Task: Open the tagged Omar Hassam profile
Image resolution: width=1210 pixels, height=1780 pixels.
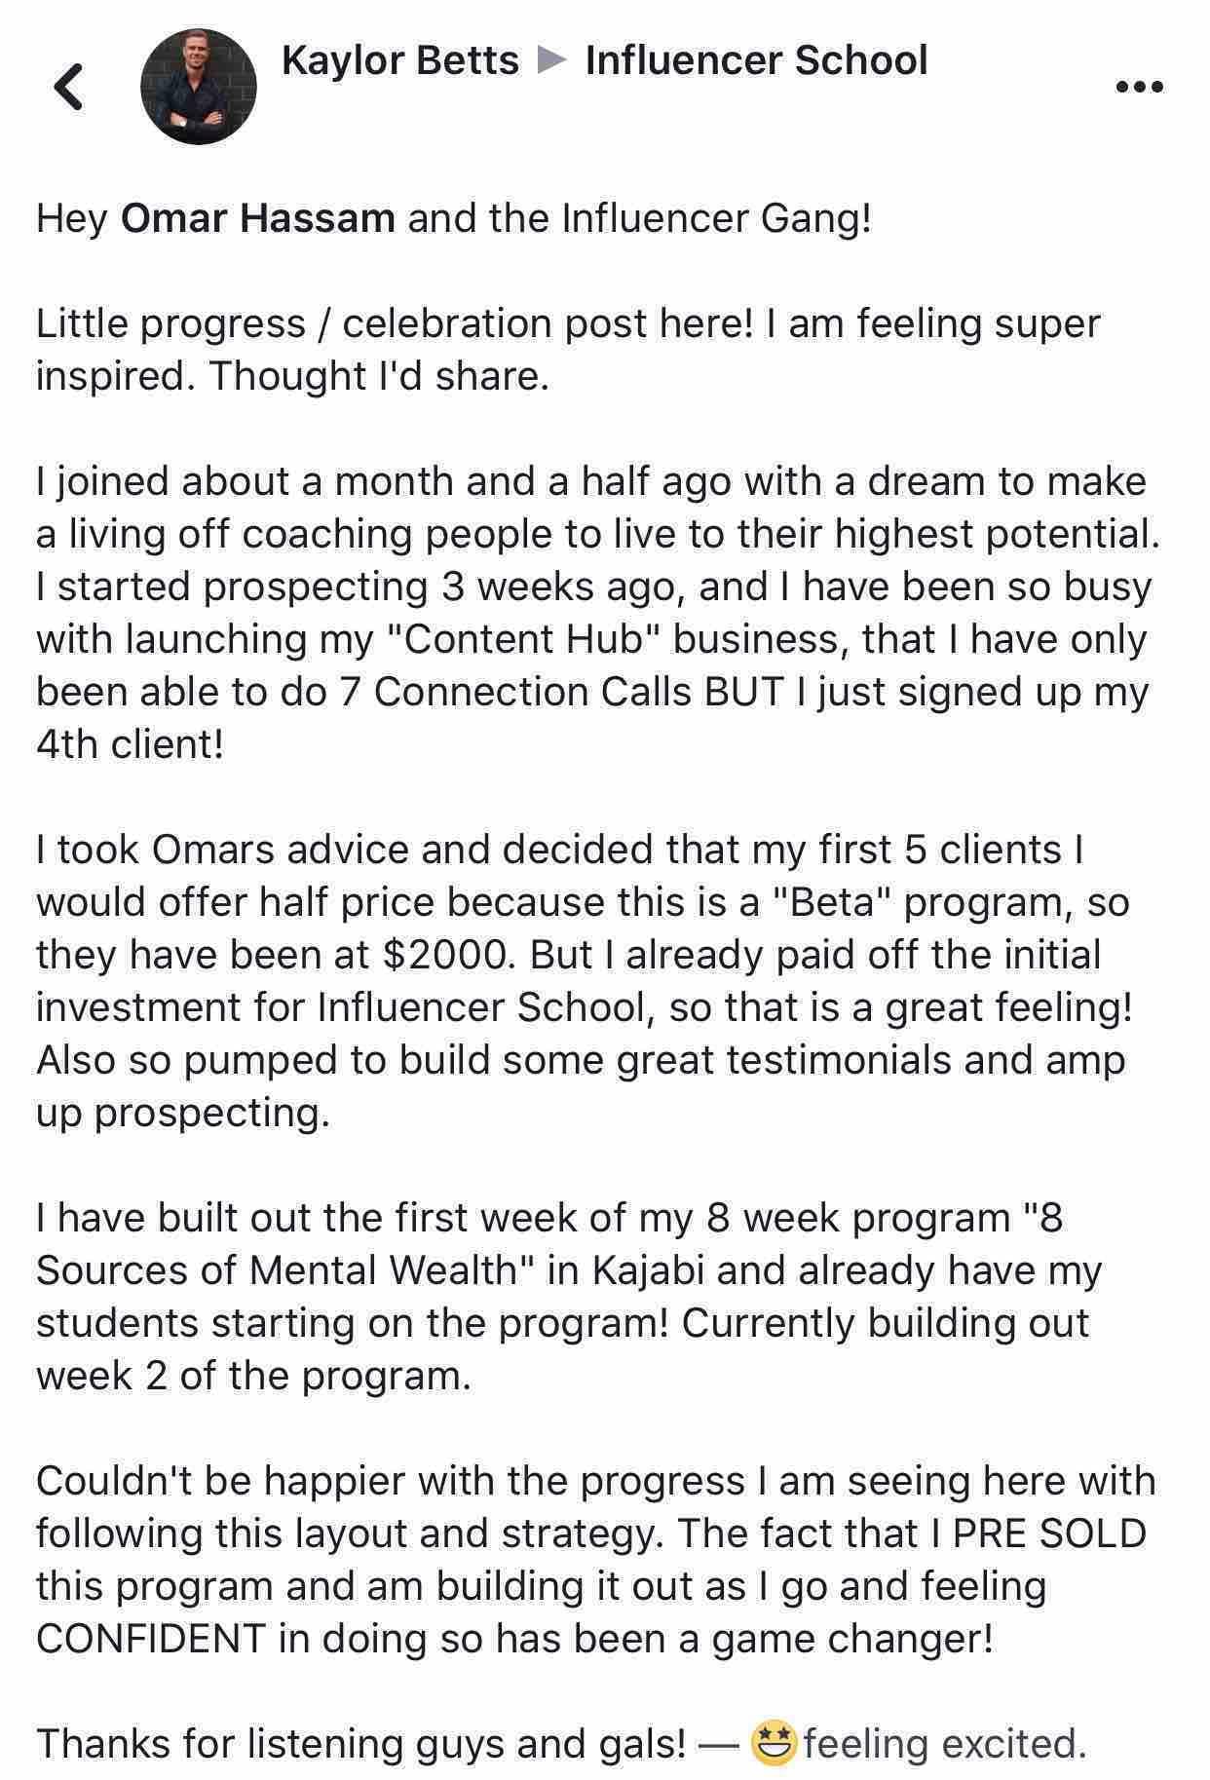Action: click(258, 217)
